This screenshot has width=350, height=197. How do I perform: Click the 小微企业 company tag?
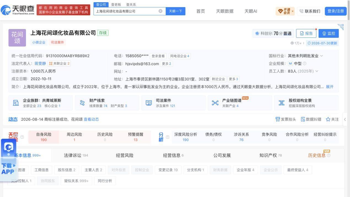(x=39, y=42)
